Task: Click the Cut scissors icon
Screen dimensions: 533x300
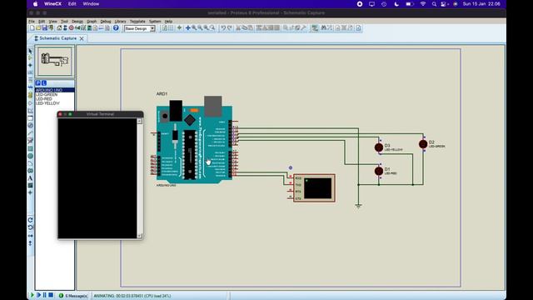Action: click(x=238, y=28)
